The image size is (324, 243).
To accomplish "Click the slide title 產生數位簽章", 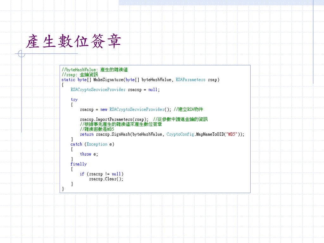I will [x=73, y=41].
